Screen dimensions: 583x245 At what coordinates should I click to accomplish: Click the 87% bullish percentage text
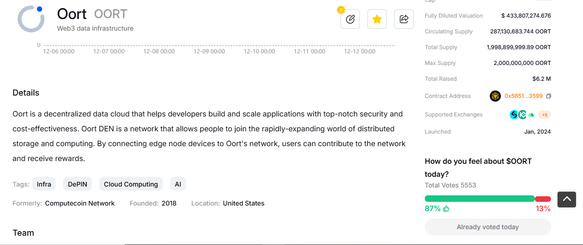click(x=433, y=209)
